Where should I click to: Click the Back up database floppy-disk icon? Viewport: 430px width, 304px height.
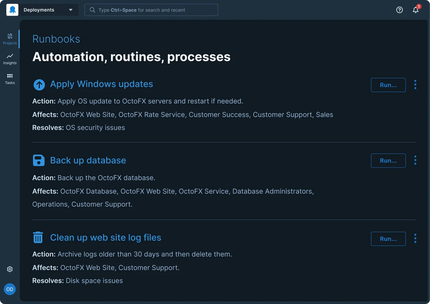[39, 161]
